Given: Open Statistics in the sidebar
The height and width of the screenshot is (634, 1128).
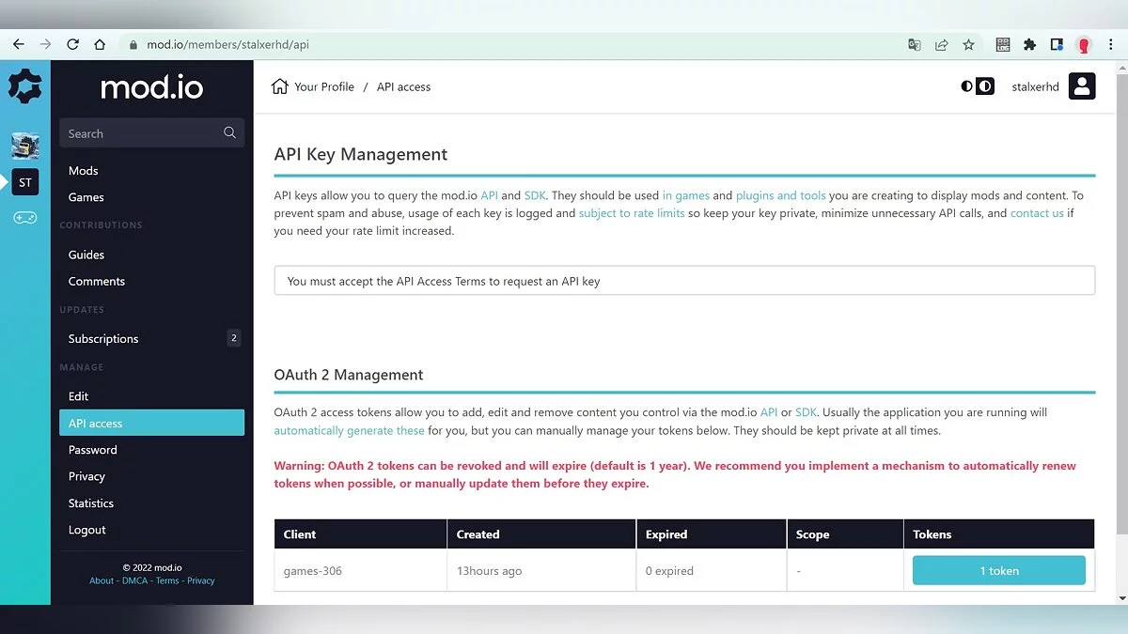Looking at the screenshot, I should [x=90, y=503].
